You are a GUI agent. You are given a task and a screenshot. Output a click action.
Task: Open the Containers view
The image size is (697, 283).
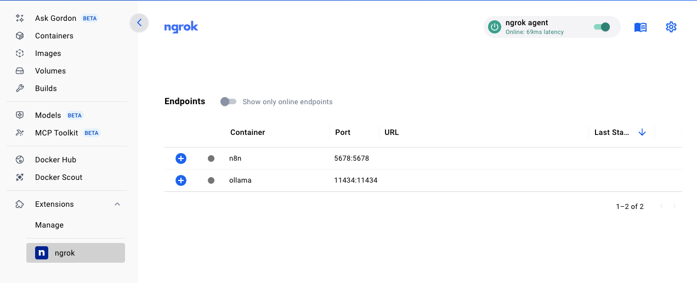tap(54, 36)
